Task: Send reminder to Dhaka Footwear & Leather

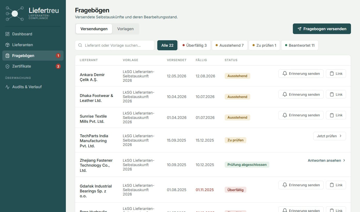Action: [301, 94]
